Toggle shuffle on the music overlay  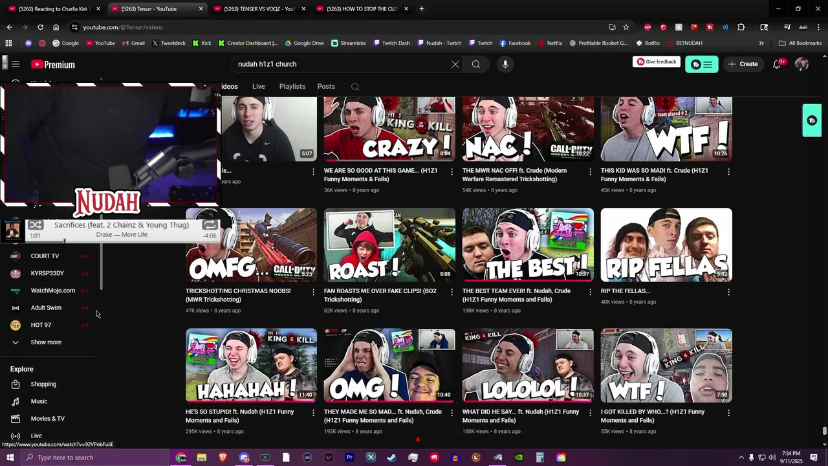coord(36,225)
